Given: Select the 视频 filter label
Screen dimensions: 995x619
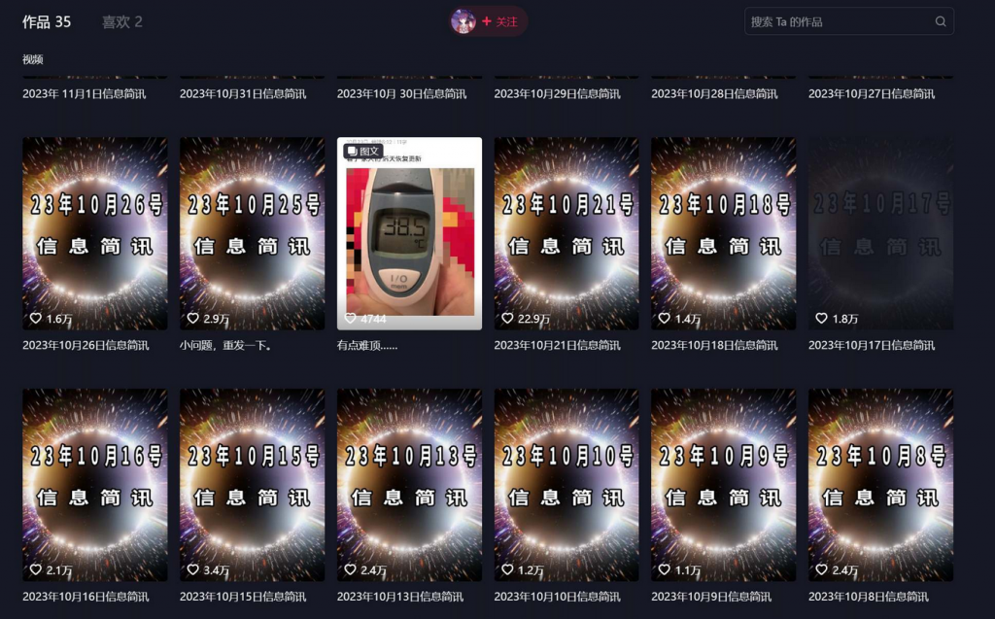Looking at the screenshot, I should [x=32, y=59].
